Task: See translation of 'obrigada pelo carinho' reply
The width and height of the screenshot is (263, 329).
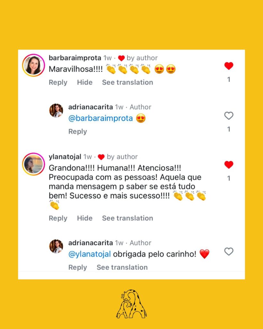Action: pos(122,267)
